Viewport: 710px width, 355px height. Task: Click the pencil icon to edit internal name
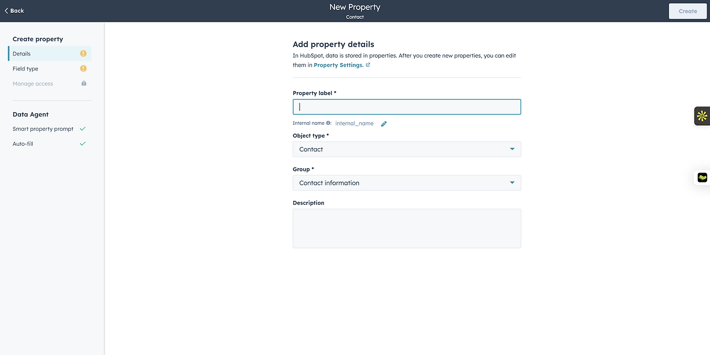(x=384, y=124)
